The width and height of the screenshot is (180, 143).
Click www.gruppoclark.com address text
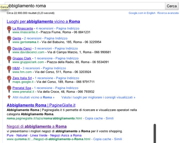[28, 62]
